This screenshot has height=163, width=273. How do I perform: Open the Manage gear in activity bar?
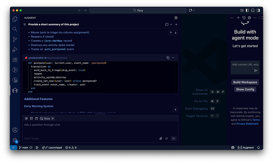15,140
